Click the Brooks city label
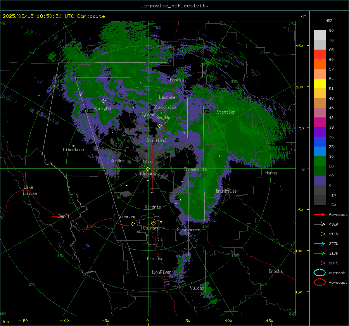The height and width of the screenshot is (326, 349). [276, 271]
